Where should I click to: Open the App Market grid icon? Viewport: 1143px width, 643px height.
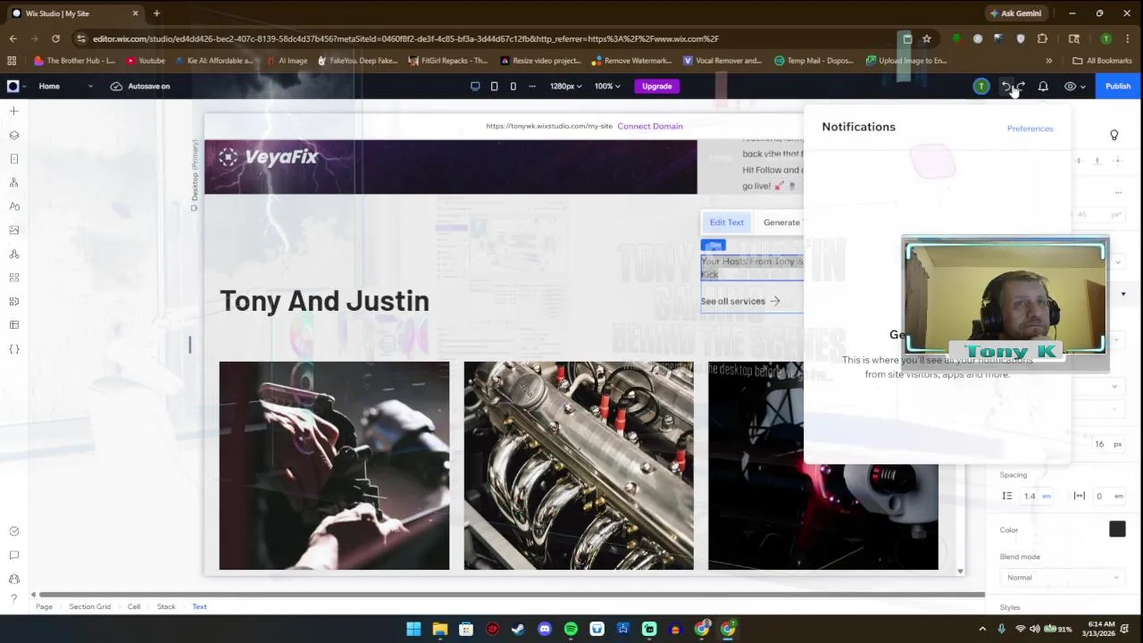click(x=13, y=278)
